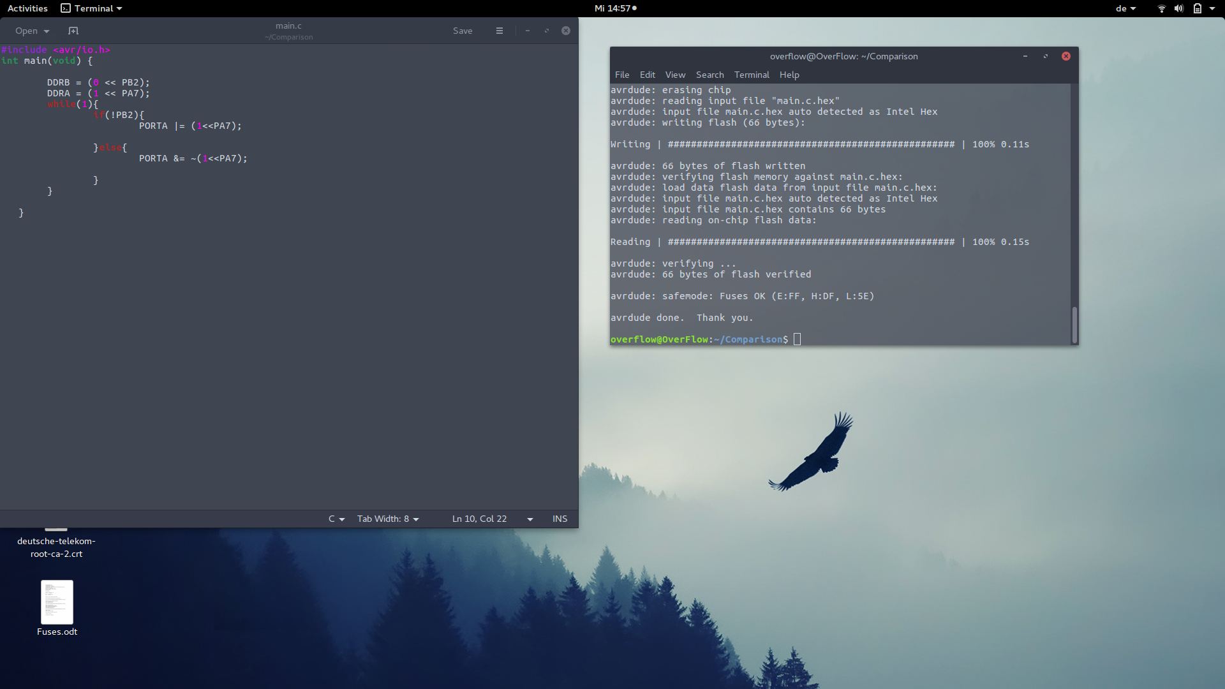Open the de keyboard layout menu
Screen dimensions: 1225x689
click(1125, 8)
